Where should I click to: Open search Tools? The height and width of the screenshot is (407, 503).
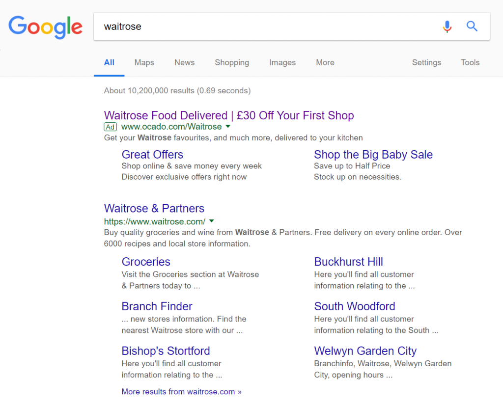470,62
